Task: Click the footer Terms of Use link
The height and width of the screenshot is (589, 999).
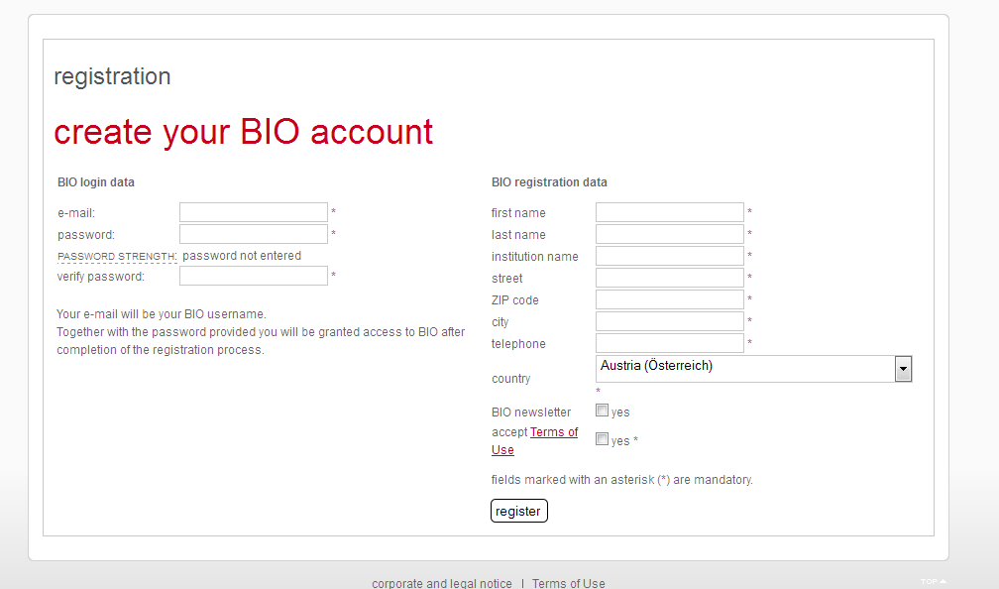Action: click(x=568, y=583)
